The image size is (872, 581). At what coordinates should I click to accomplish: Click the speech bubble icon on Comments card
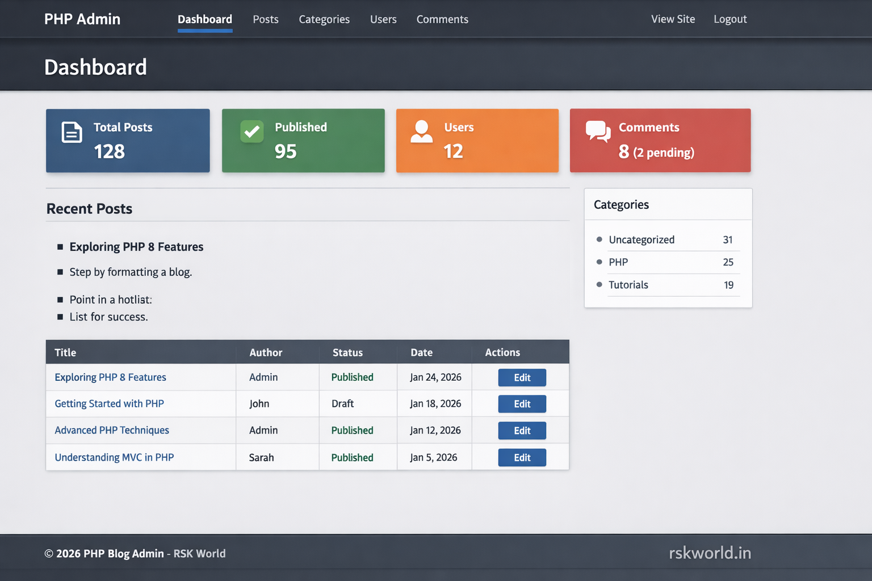pyautogui.click(x=598, y=132)
